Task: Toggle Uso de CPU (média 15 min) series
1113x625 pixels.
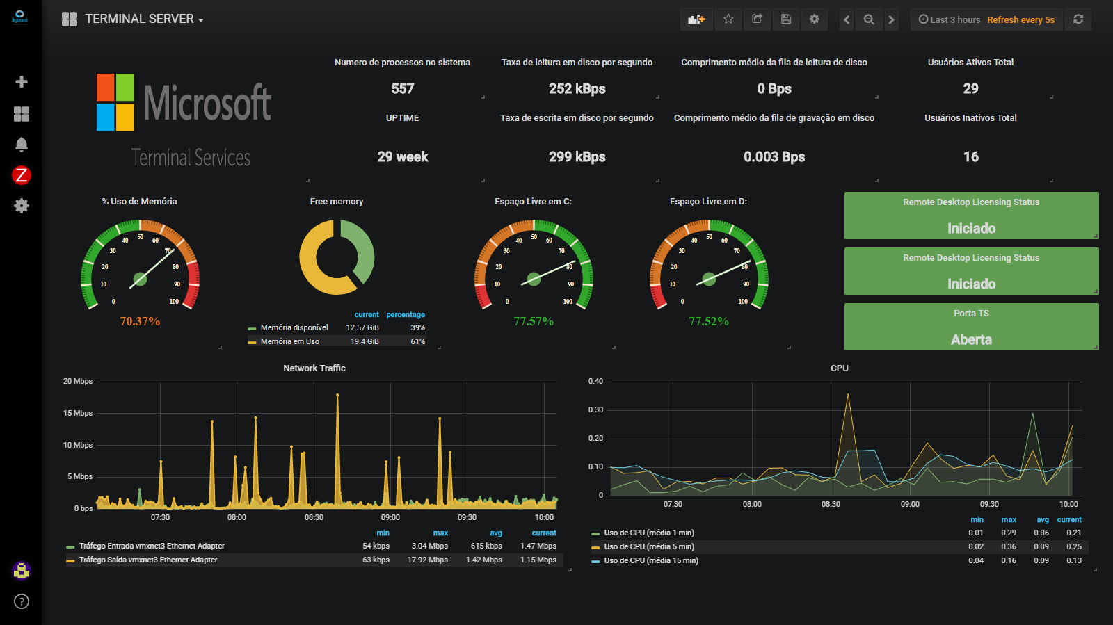Action: (x=651, y=560)
